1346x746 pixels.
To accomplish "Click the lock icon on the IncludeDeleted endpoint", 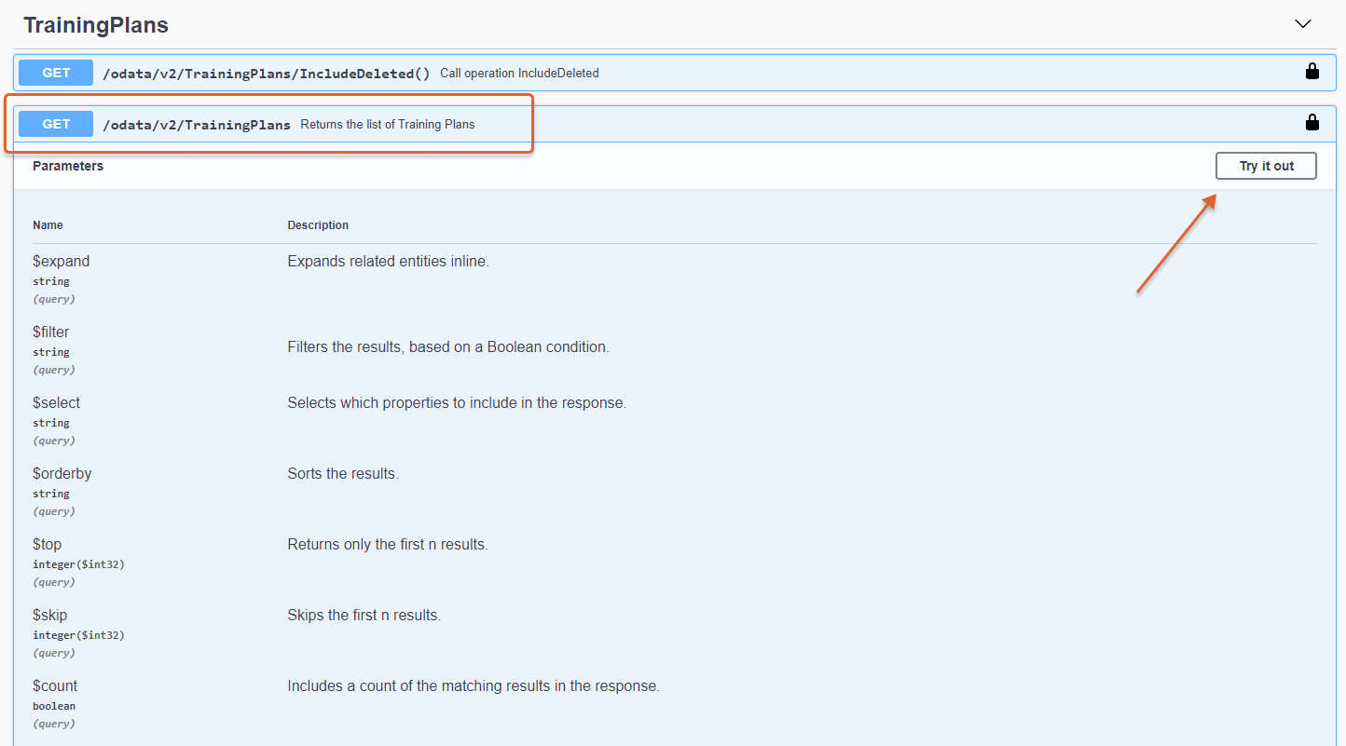I will click(x=1312, y=72).
